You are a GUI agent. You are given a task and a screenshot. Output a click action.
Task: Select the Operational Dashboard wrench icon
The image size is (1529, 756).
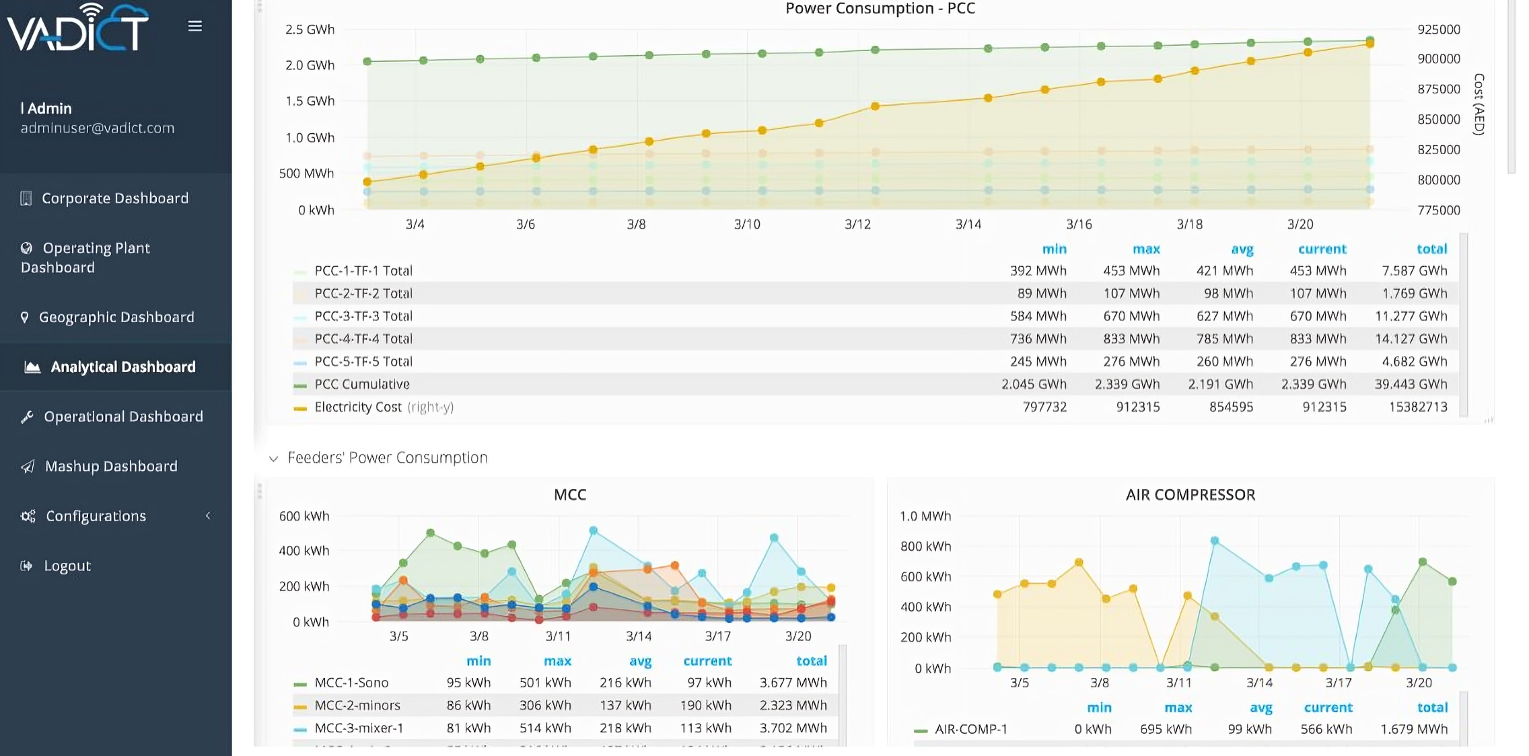click(27, 416)
